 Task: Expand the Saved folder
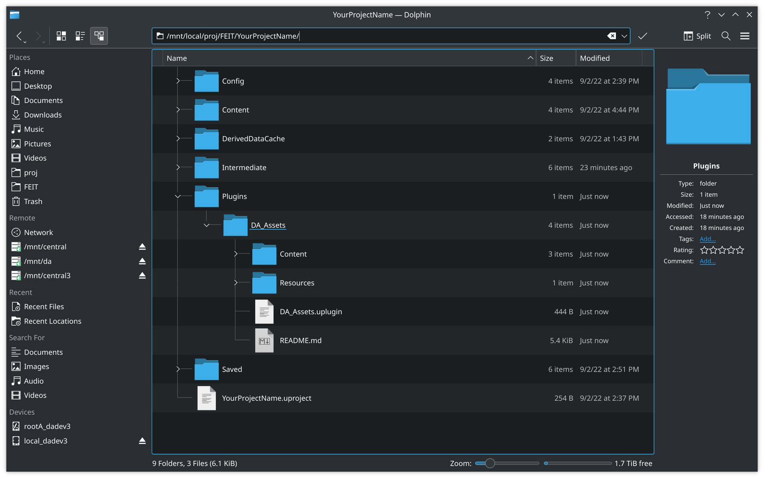point(178,369)
